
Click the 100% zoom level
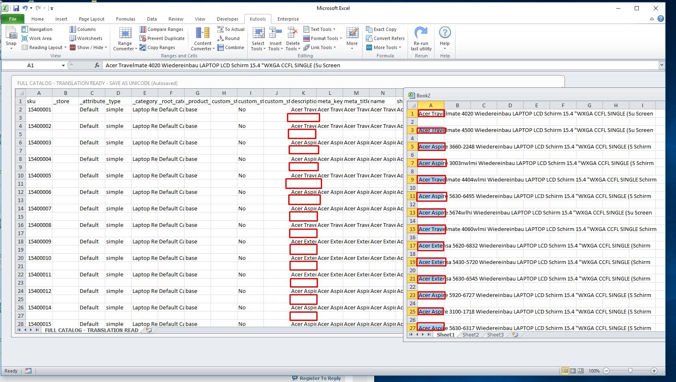(x=594, y=371)
